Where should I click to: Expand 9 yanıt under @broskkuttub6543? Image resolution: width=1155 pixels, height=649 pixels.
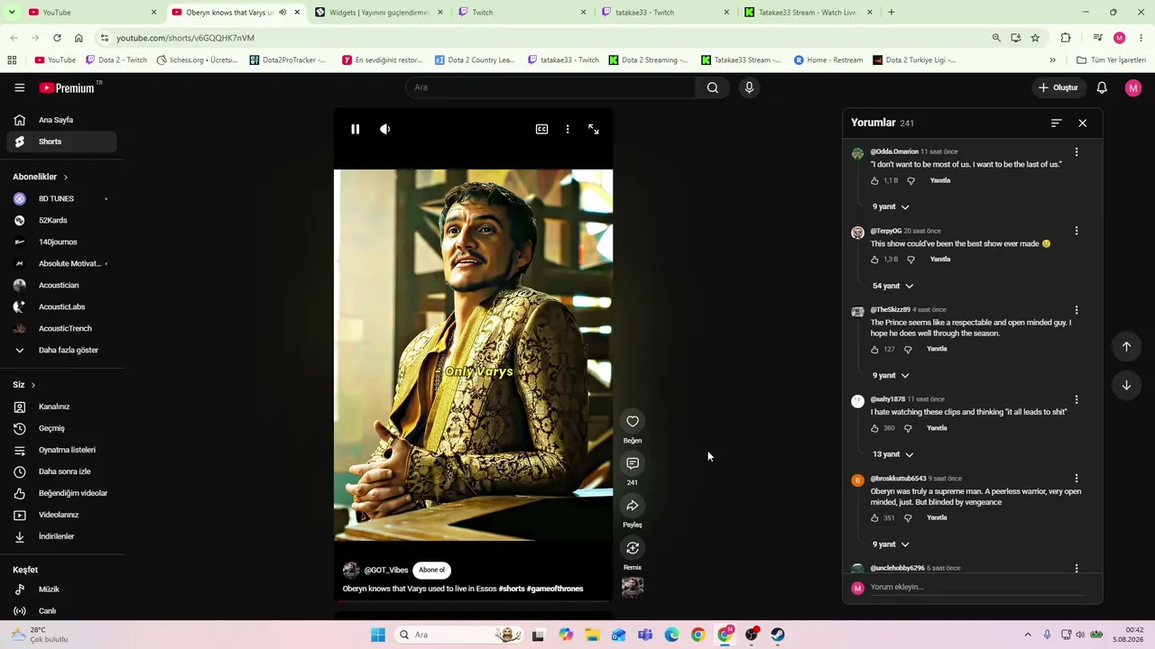click(891, 544)
